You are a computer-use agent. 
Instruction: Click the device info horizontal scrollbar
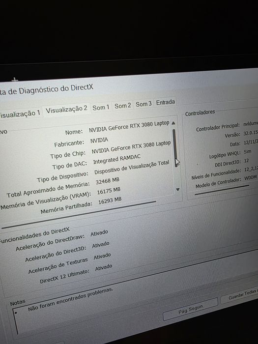coord(79,215)
